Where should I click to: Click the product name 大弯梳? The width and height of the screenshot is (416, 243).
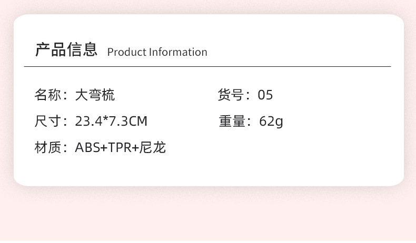click(95, 95)
